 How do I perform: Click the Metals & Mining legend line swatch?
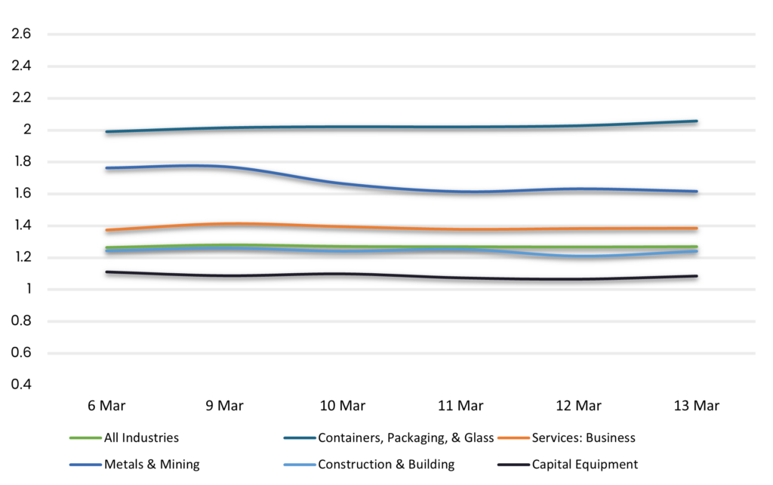85,465
